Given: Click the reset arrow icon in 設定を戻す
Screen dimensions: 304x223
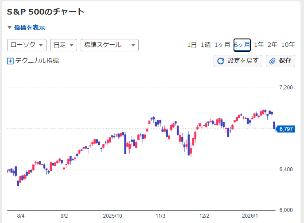Looking at the screenshot, I should tap(221, 61).
